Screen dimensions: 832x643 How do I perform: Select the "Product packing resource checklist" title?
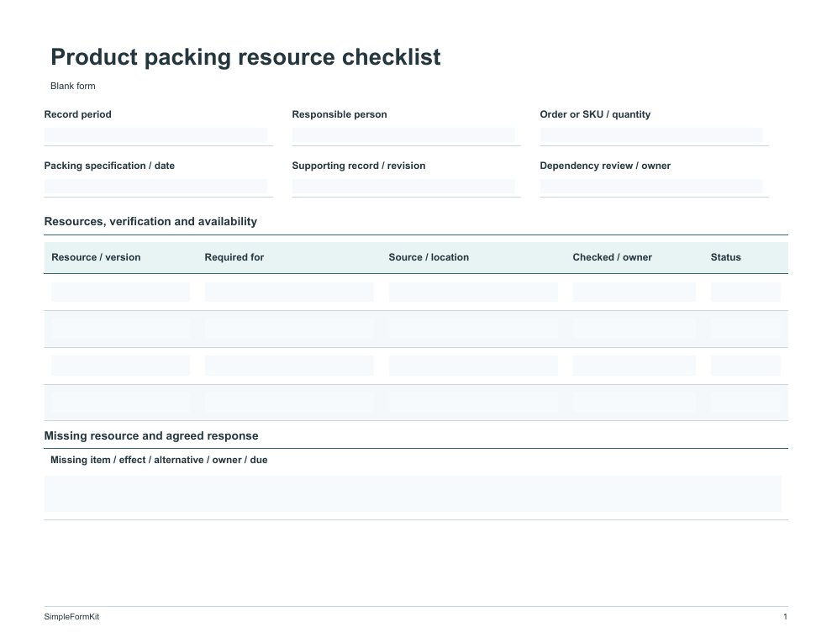(x=245, y=57)
